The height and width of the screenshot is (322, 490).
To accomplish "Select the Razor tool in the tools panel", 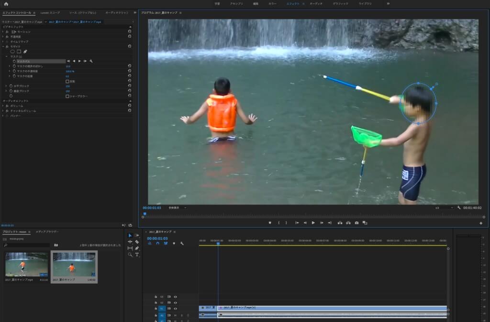I will click(137, 242).
